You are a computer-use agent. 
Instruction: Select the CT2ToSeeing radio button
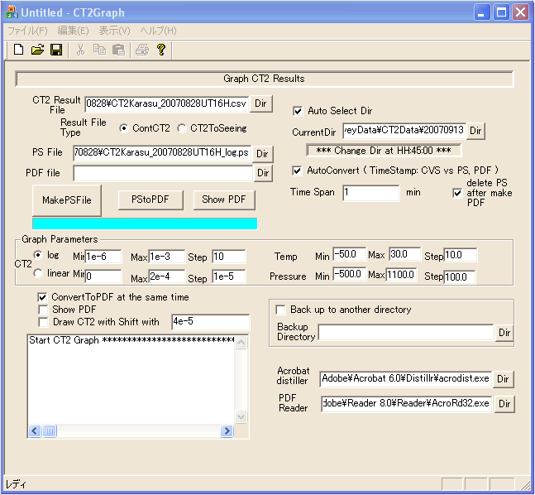[x=182, y=128]
